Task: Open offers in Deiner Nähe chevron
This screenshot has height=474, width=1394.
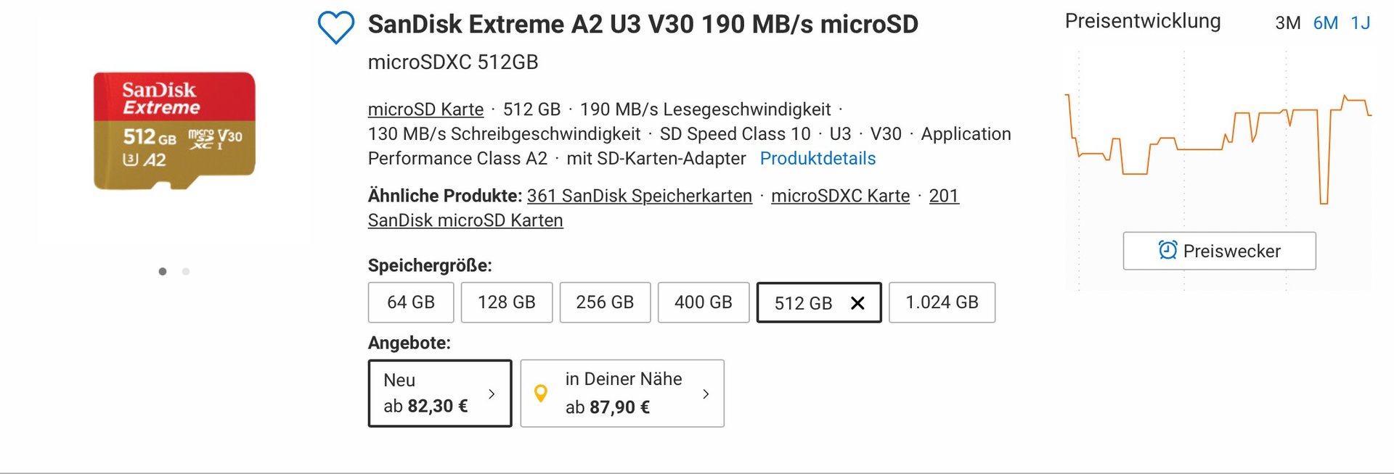Action: tap(706, 394)
